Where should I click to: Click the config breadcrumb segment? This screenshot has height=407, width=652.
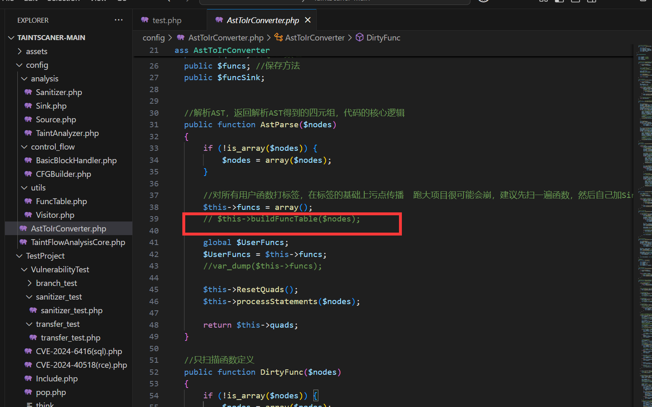153,38
